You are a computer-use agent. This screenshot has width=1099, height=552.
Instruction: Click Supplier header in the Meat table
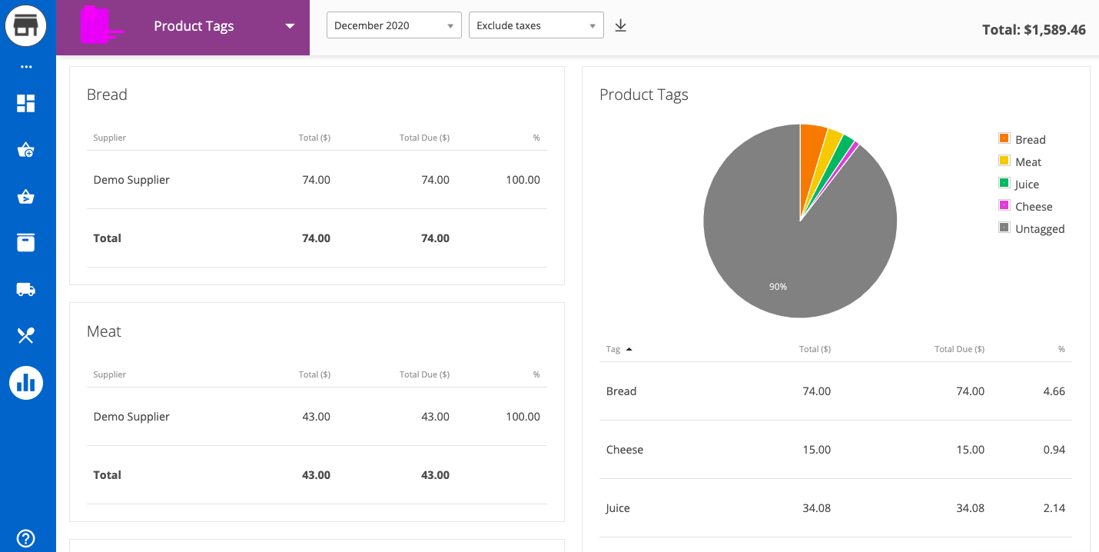(x=110, y=374)
